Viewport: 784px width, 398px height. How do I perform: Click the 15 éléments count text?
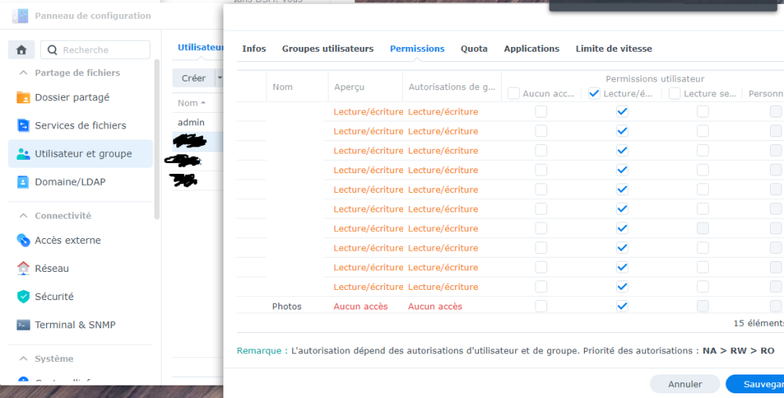758,323
